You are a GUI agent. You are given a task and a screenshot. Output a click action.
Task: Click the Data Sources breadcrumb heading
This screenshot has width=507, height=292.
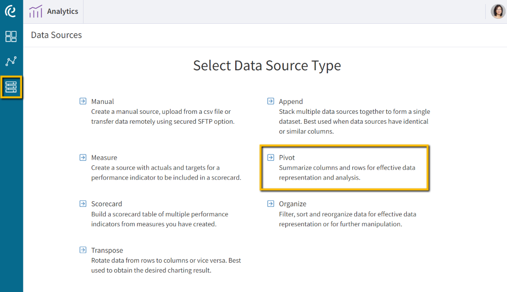click(56, 35)
